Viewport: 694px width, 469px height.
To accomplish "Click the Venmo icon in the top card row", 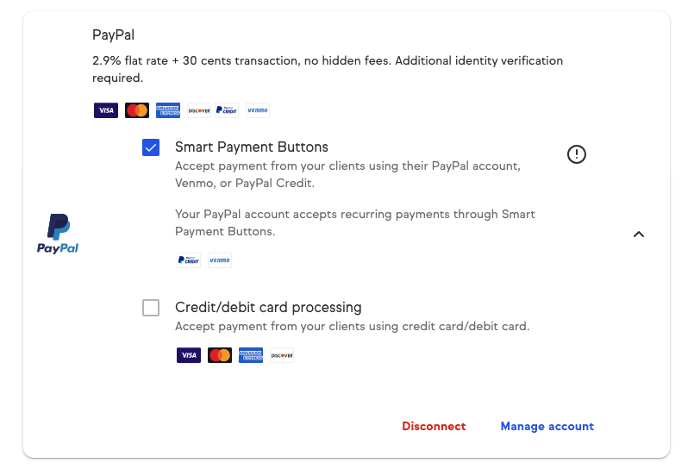I will [257, 110].
